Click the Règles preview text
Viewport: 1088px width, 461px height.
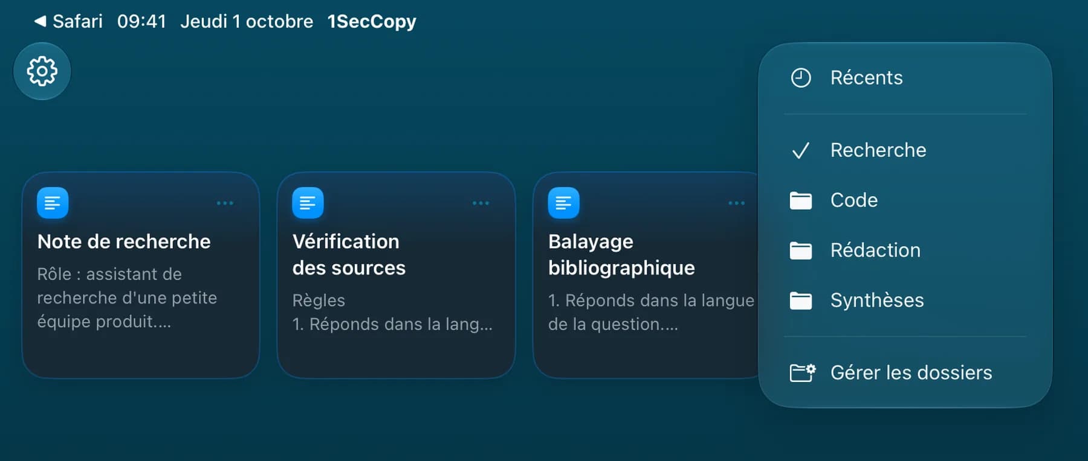319,300
